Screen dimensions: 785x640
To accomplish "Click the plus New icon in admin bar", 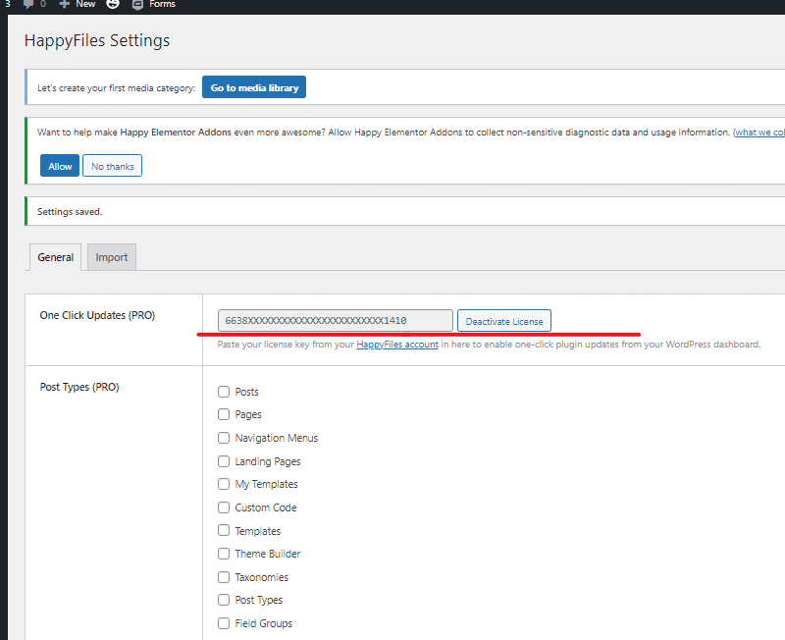I will point(64,4).
